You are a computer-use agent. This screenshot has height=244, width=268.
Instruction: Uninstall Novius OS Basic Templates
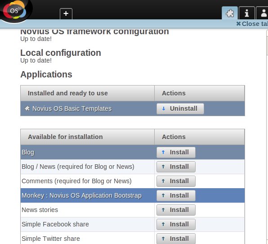click(x=180, y=108)
